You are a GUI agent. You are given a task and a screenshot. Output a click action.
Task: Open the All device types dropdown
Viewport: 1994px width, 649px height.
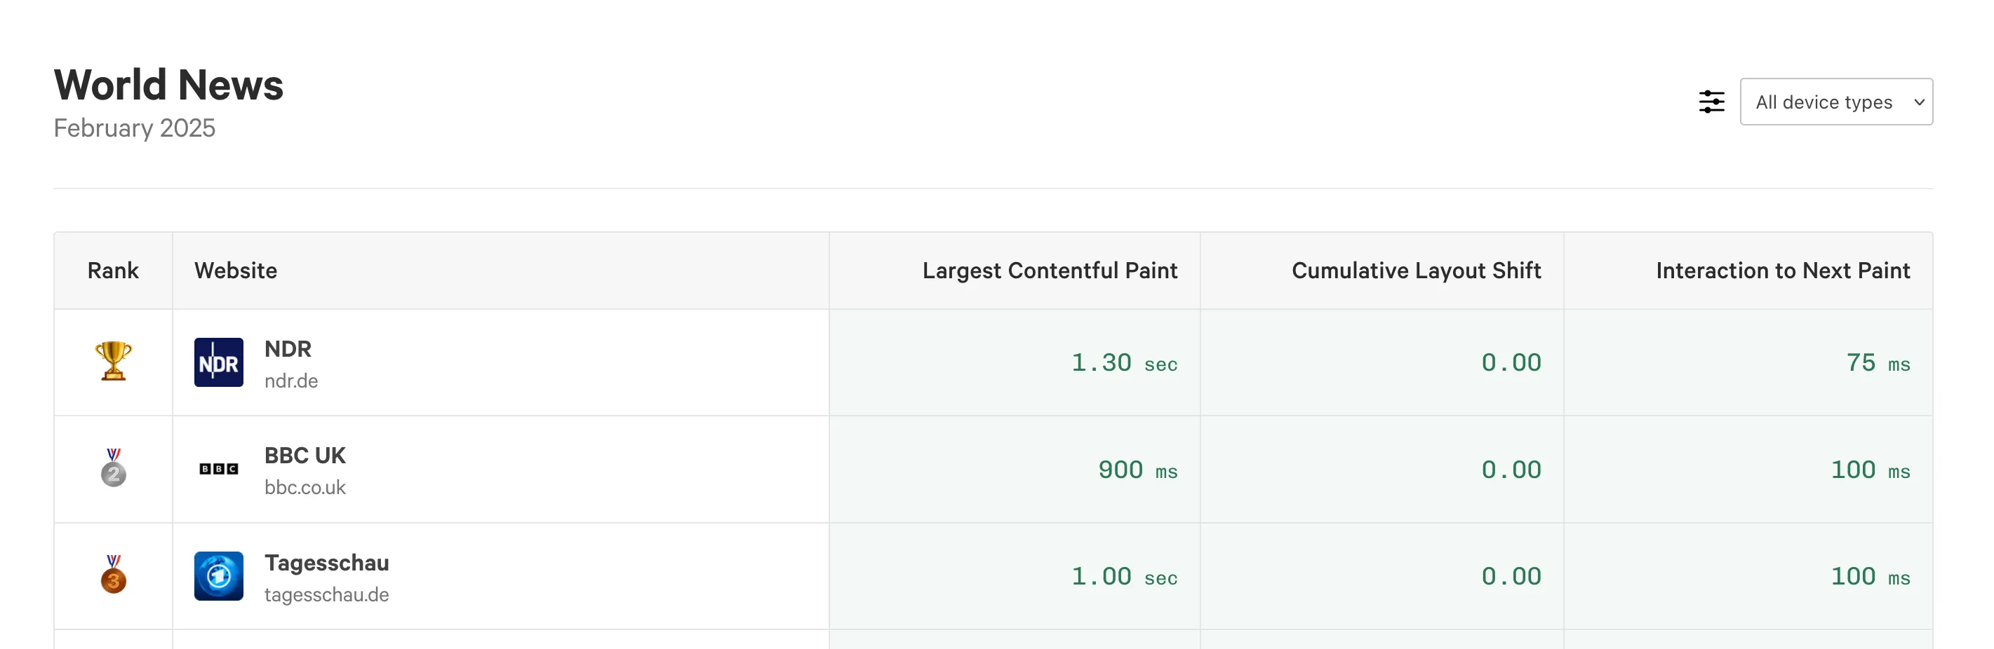pos(1835,102)
